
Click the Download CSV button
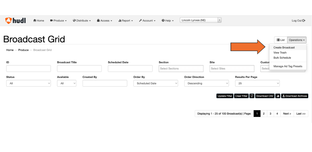[x=265, y=96]
